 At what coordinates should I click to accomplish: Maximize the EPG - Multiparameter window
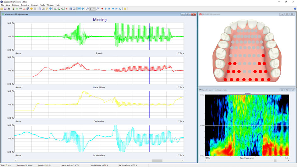click(x=287, y=14)
